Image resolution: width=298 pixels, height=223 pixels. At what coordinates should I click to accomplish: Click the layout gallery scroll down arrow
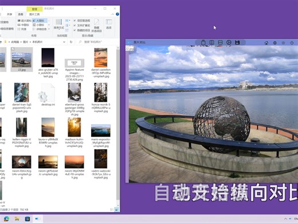pyautogui.click(x=49, y=25)
